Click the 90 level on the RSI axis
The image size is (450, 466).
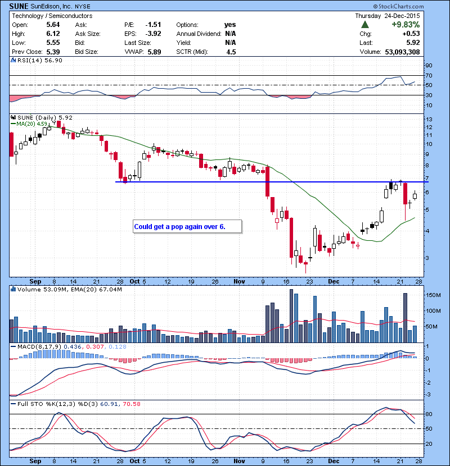429,65
